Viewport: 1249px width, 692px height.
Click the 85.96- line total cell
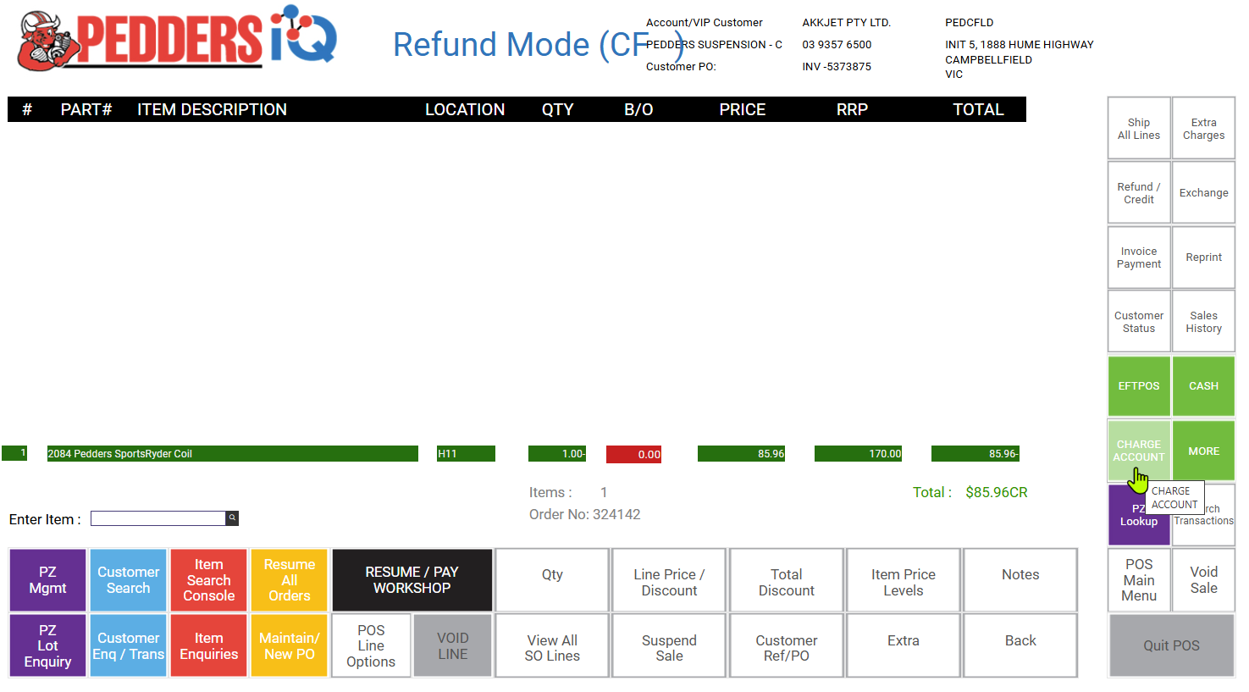coord(975,454)
